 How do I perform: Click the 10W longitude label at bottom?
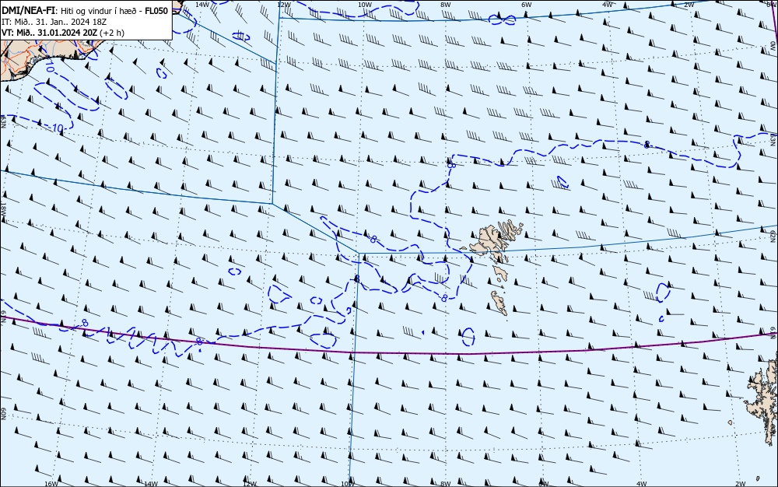348,484
